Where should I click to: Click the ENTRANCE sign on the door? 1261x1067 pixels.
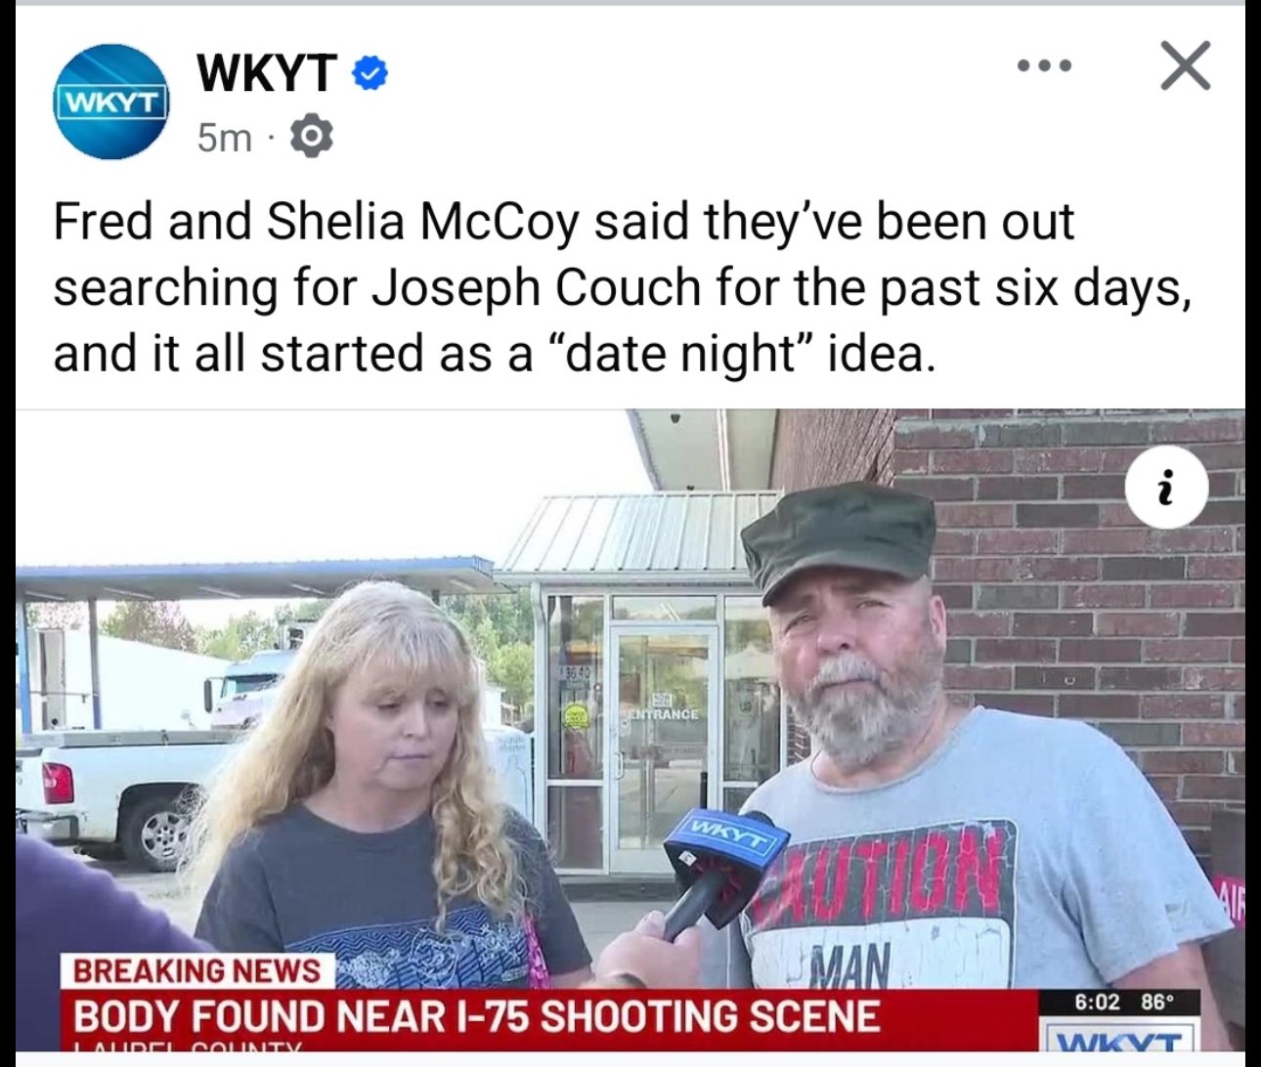click(x=664, y=713)
